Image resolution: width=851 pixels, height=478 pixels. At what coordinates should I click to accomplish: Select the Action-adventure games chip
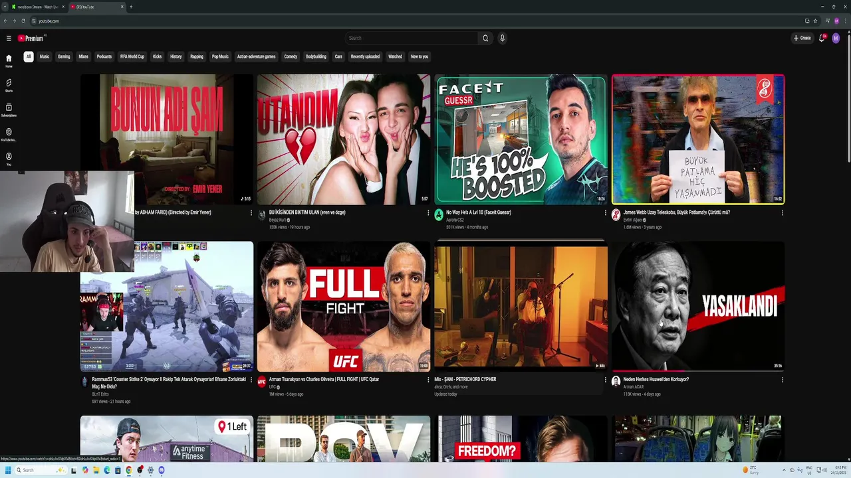(x=257, y=56)
